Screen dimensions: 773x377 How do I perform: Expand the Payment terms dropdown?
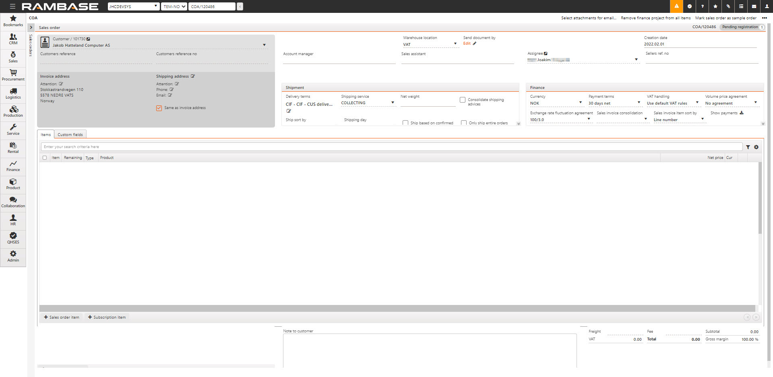click(x=614, y=103)
